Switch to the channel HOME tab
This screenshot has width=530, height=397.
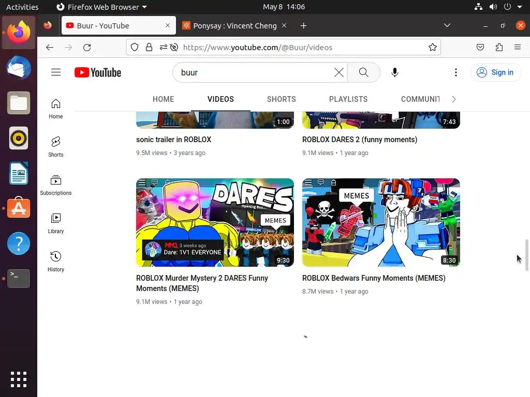point(163,99)
